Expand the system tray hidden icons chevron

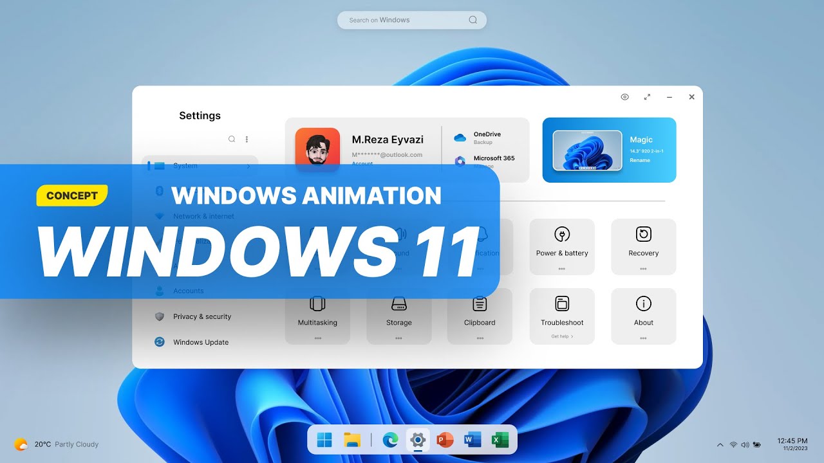click(720, 444)
